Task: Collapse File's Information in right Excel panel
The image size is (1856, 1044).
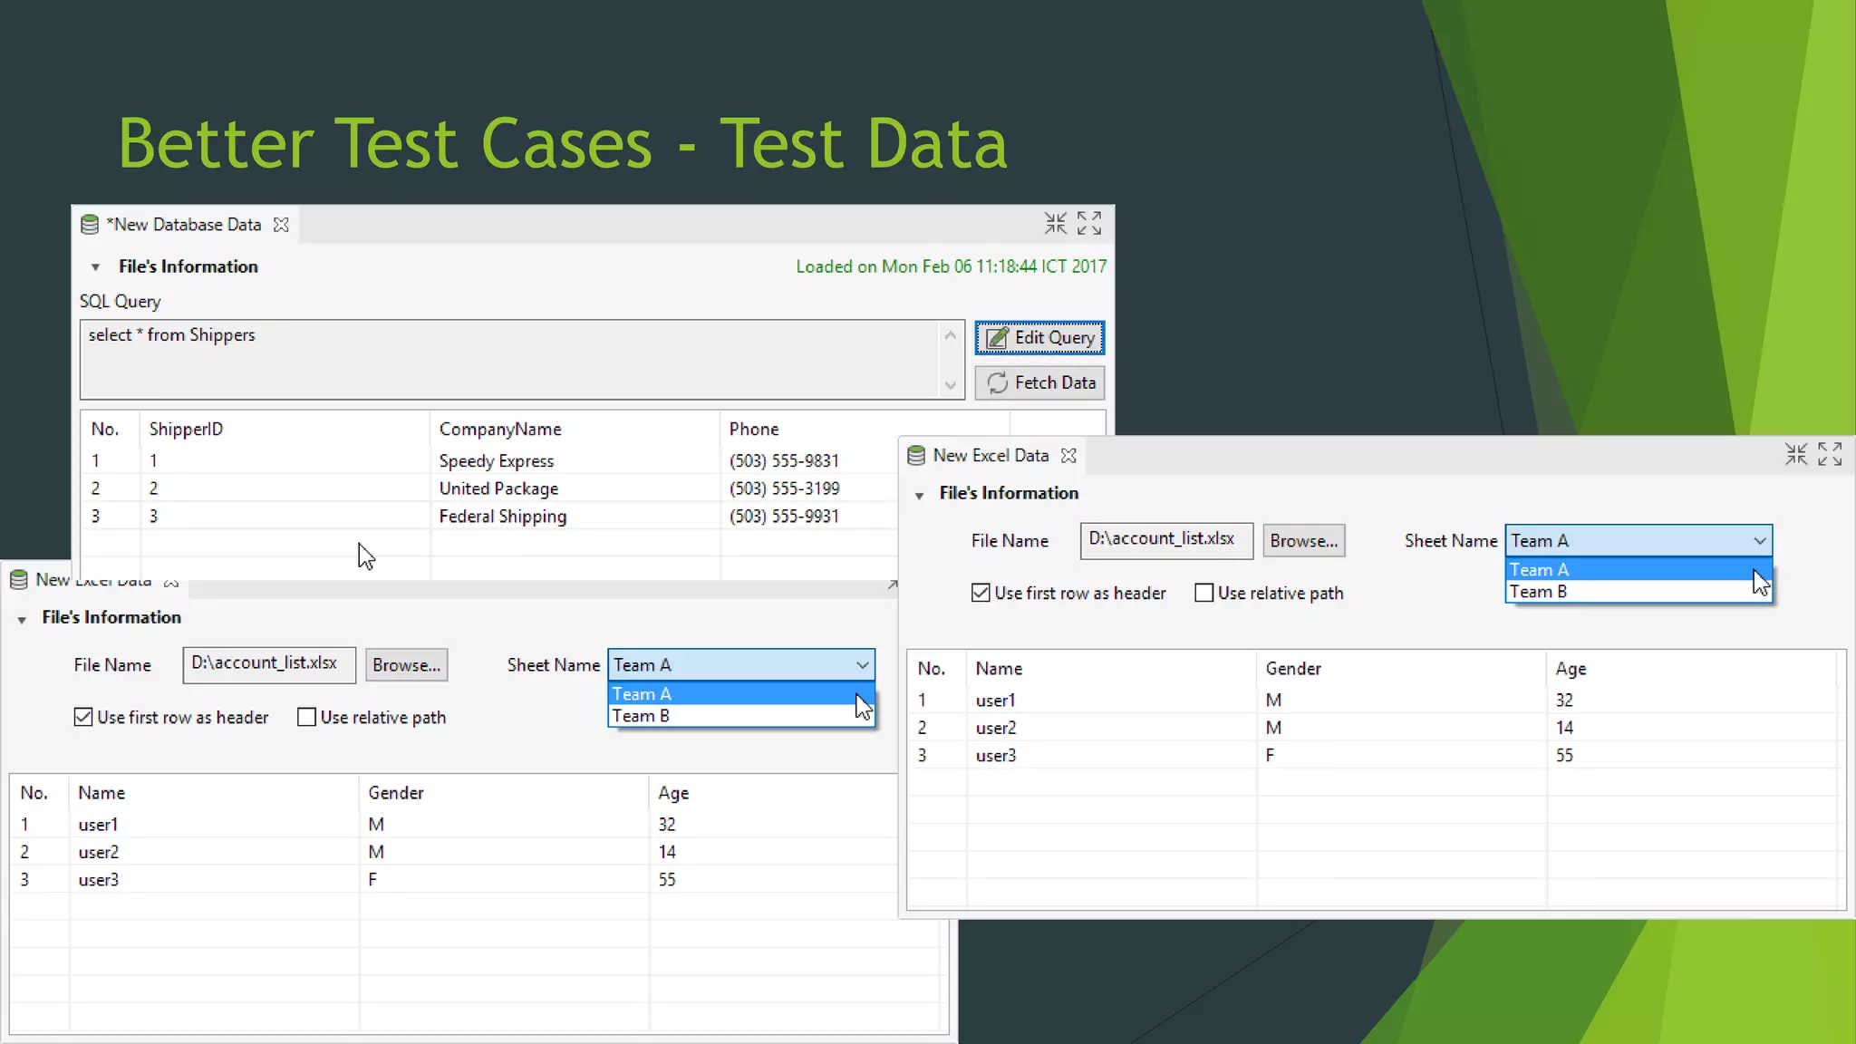Action: click(x=919, y=495)
